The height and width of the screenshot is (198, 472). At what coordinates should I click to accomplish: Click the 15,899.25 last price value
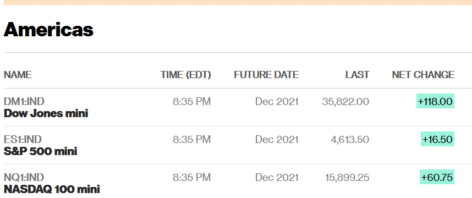[x=347, y=177]
